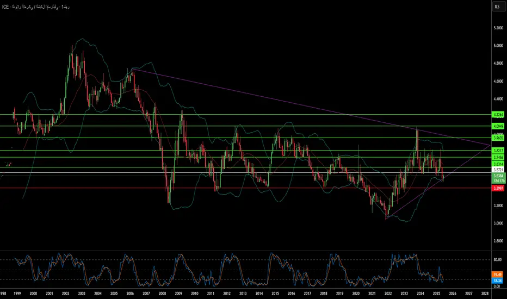The width and height of the screenshot is (507, 299).
Task: Click the 5.2000 price scale label
Action: [498, 28]
